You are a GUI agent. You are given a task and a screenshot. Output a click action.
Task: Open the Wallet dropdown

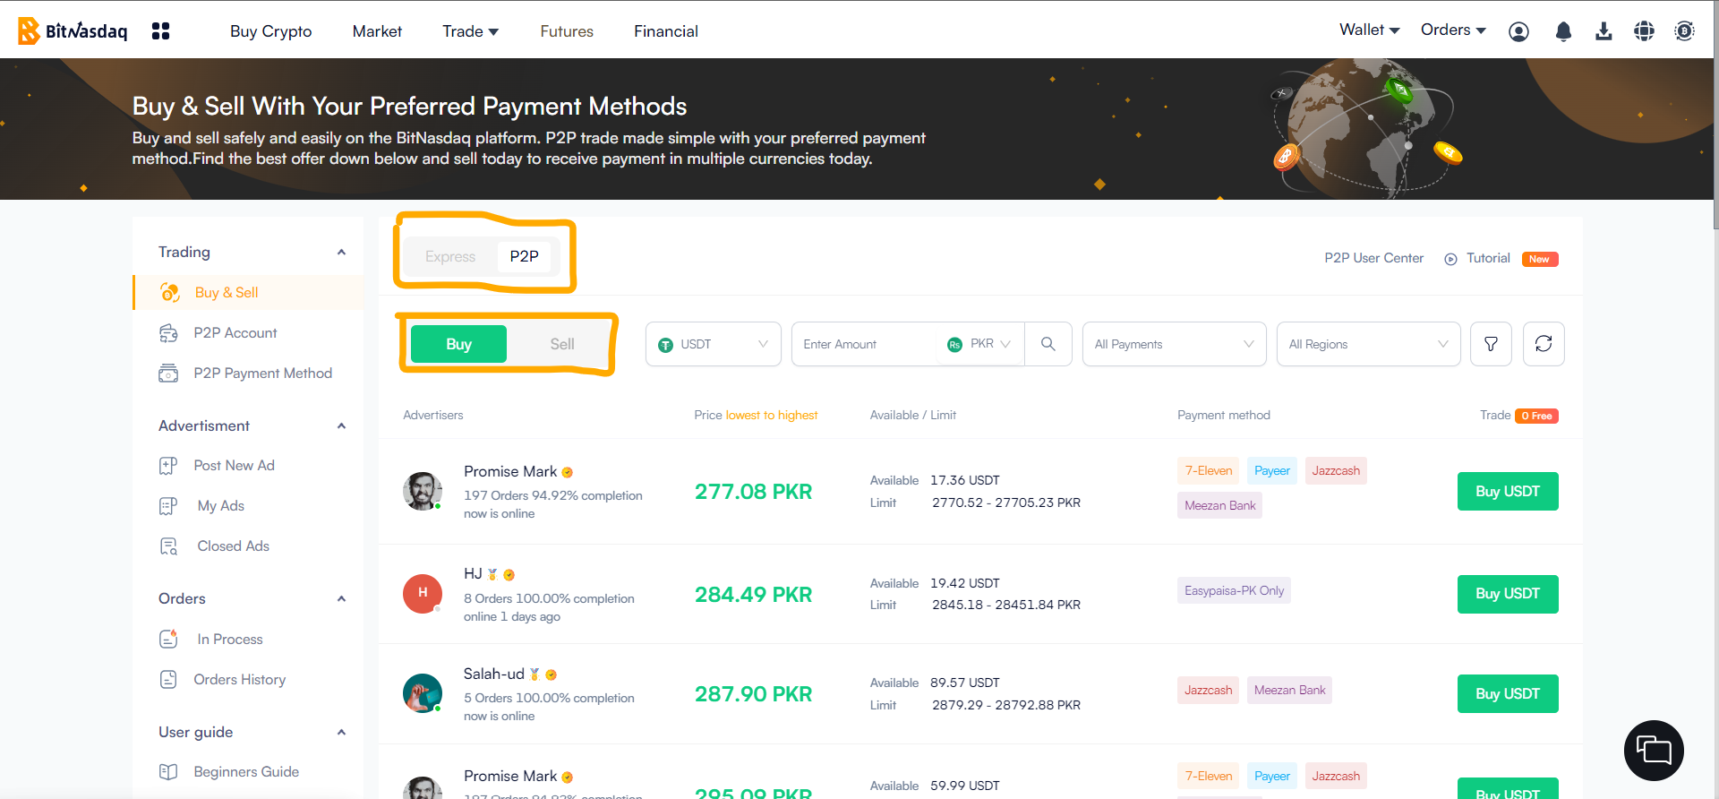click(1369, 30)
